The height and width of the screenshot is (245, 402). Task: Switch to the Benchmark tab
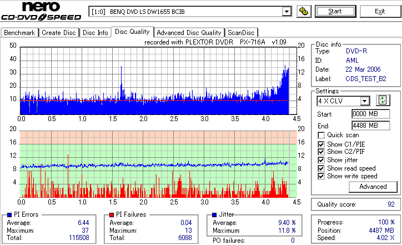click(x=19, y=33)
